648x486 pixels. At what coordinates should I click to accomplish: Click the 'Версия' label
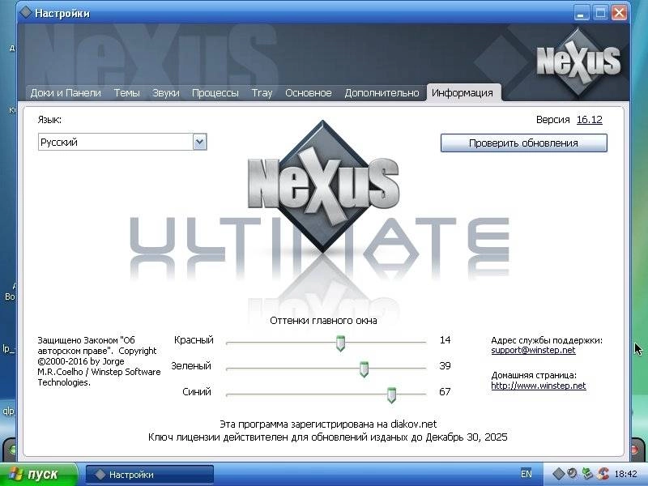(x=553, y=120)
